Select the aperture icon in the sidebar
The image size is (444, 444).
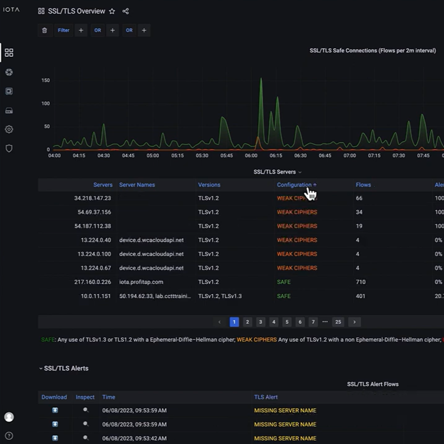[x=8, y=72]
